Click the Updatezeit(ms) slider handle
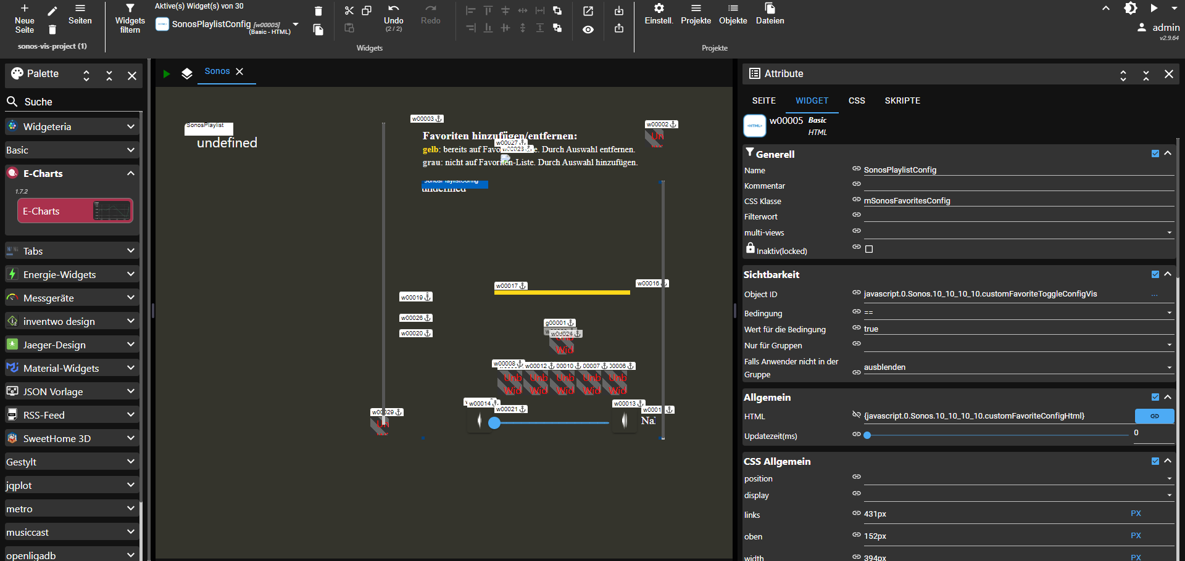Image resolution: width=1185 pixels, height=561 pixels. tap(867, 435)
